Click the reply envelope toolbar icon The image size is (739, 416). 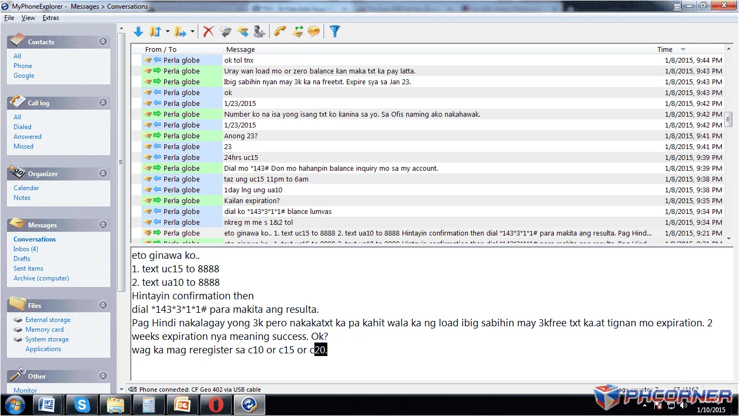pyautogui.click(x=225, y=32)
